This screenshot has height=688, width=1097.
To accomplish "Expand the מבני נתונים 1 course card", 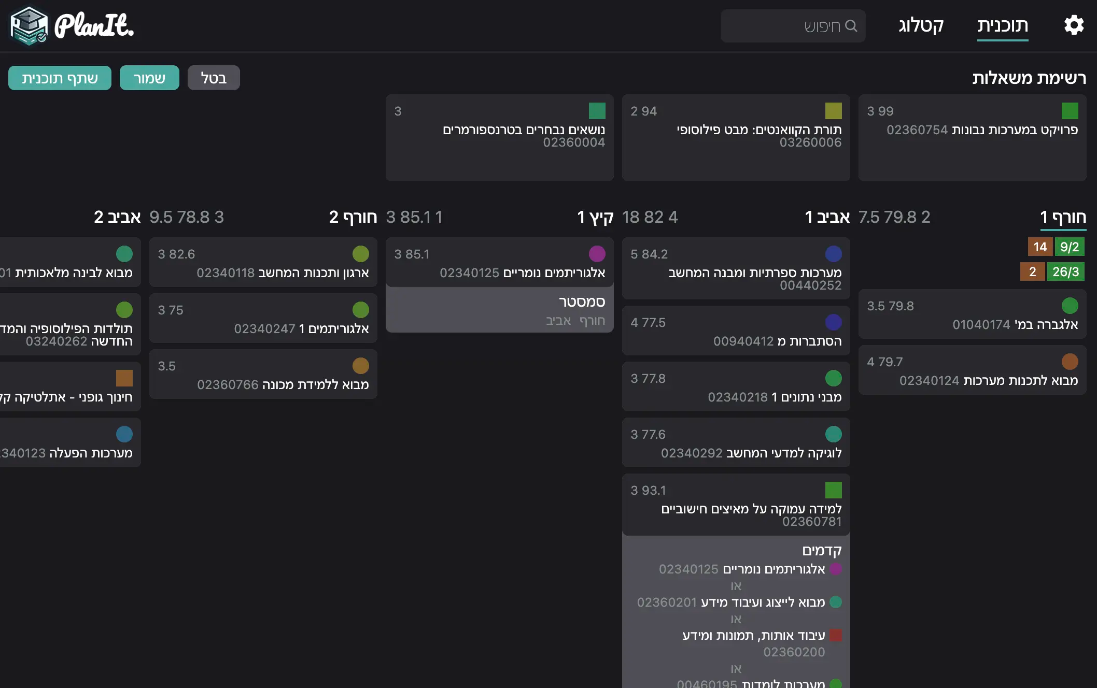I will [x=736, y=388].
